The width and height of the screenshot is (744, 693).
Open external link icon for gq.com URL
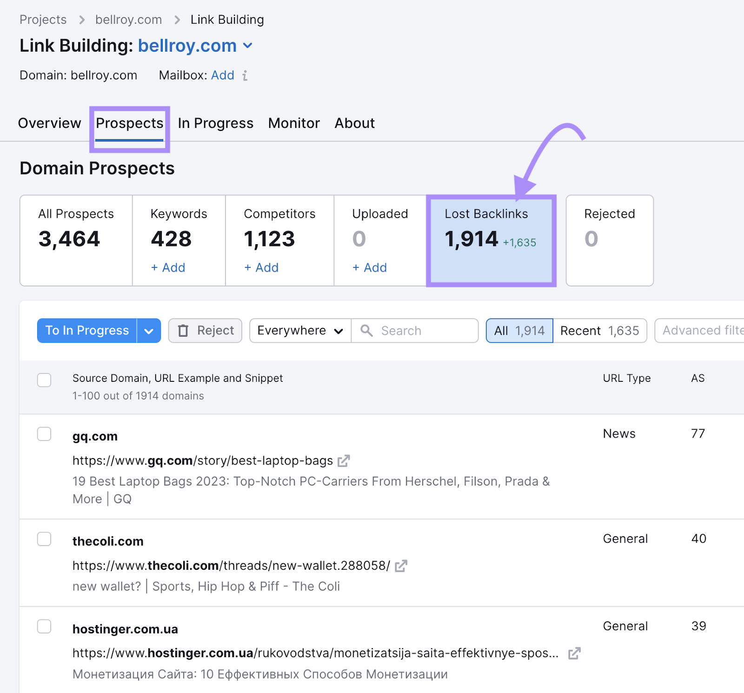pyautogui.click(x=344, y=461)
